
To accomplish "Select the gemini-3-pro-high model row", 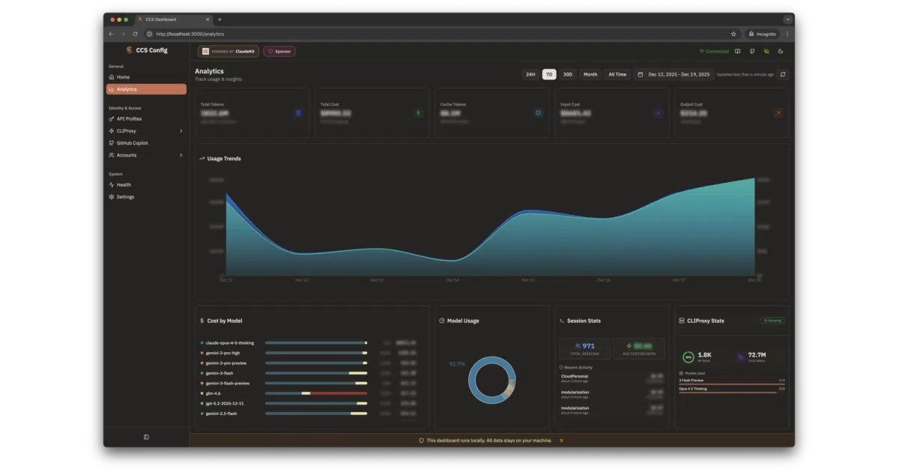I will point(309,353).
